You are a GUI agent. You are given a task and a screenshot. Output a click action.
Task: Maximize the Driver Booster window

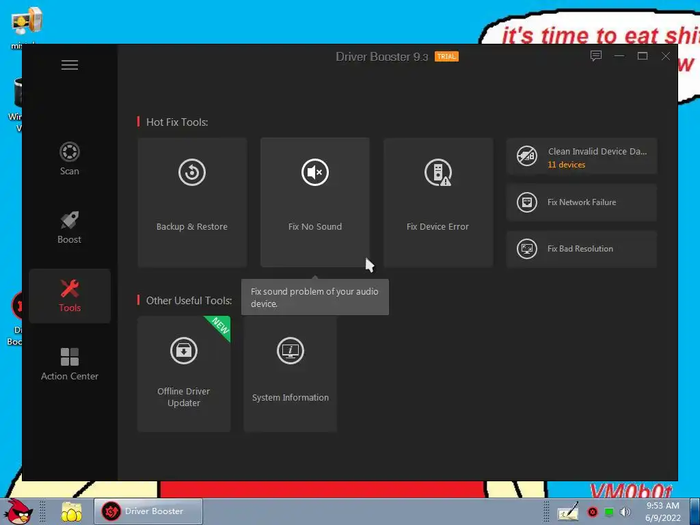(643, 56)
